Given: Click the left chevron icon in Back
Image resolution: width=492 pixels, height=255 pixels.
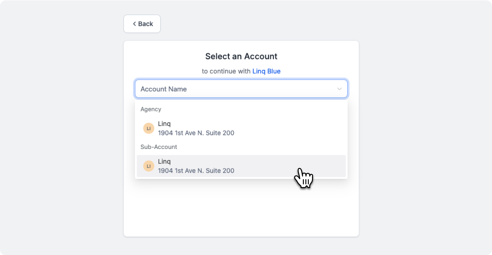Looking at the screenshot, I should [134, 24].
